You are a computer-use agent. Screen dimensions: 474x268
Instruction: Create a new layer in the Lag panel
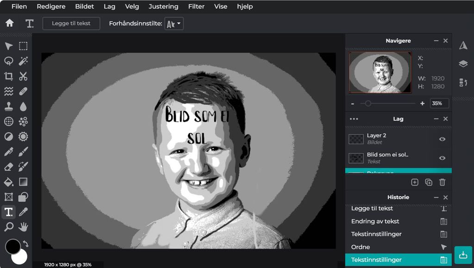click(x=414, y=182)
